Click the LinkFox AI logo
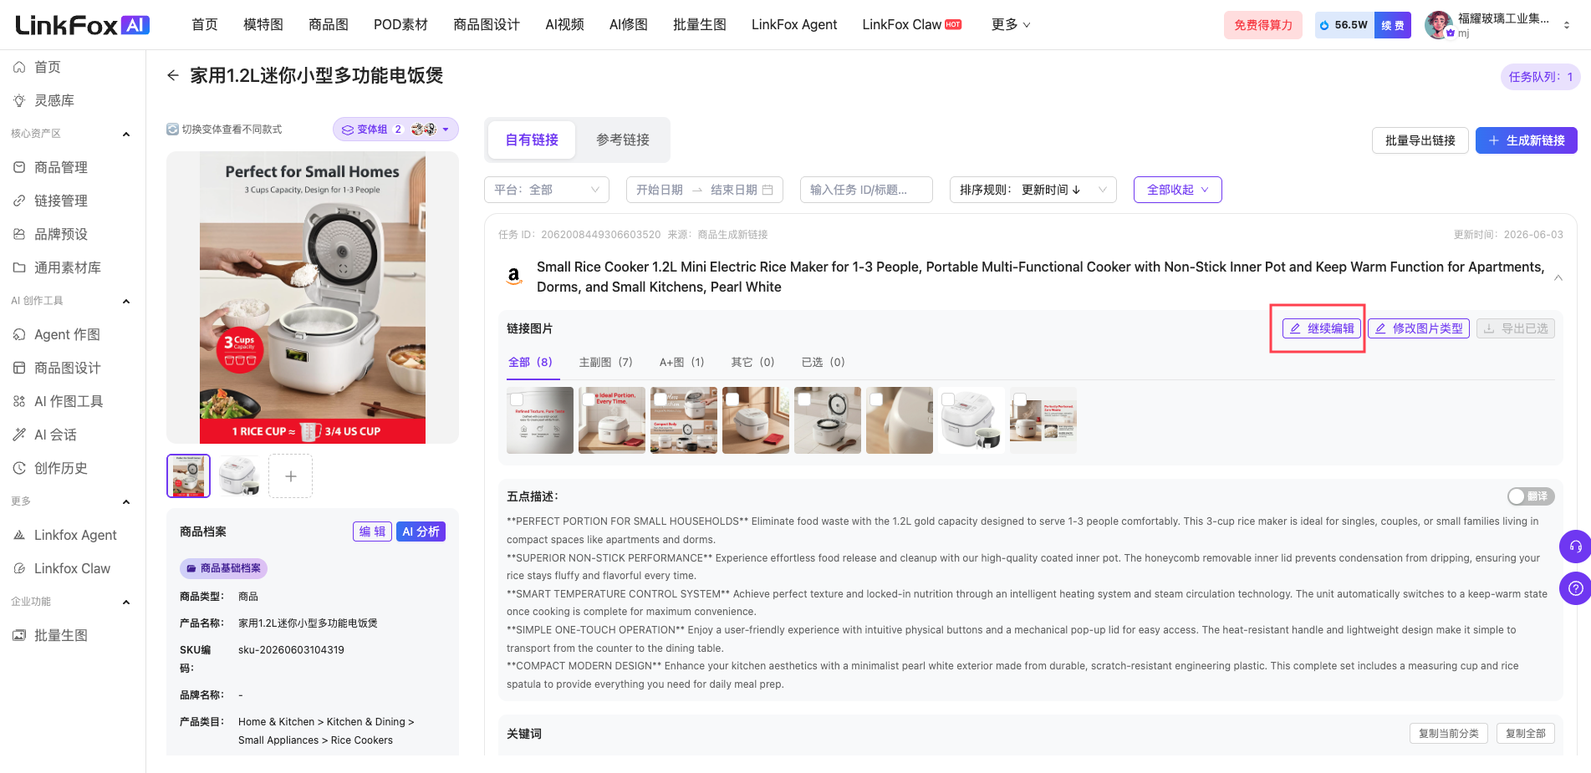 [x=83, y=25]
